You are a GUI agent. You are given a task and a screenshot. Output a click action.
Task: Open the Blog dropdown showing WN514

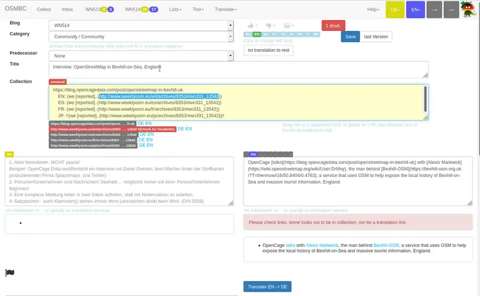[141, 25]
